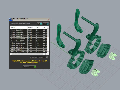Select the White Gold:10KW row
The height and width of the screenshot is (90, 120).
(28, 47)
